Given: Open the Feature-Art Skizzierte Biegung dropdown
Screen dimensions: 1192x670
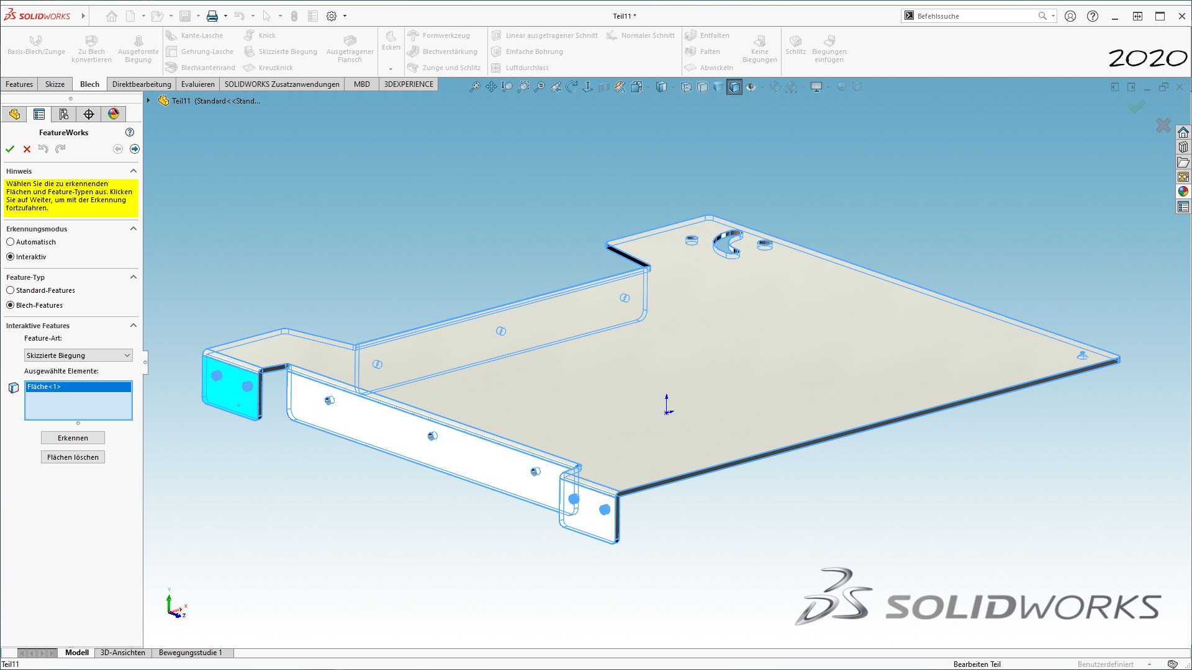Looking at the screenshot, I should 78,355.
